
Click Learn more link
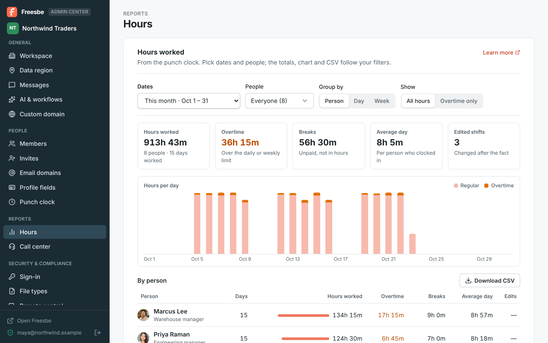click(x=501, y=52)
